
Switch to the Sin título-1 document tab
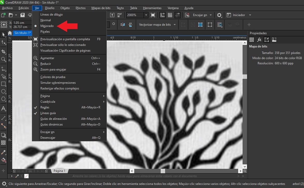[23, 33]
